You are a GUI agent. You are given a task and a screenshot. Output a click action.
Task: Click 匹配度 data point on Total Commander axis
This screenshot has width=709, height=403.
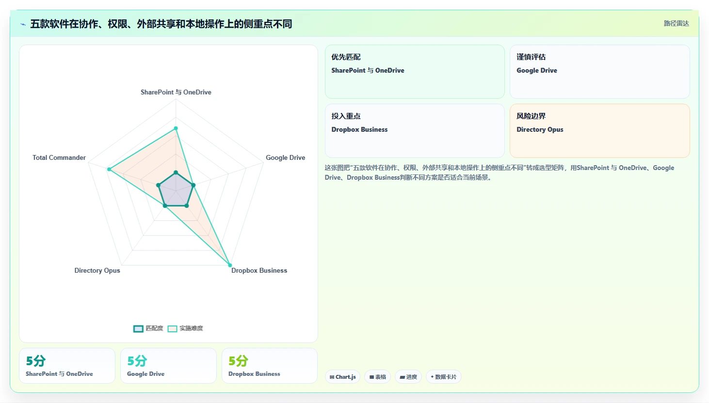[158, 185]
